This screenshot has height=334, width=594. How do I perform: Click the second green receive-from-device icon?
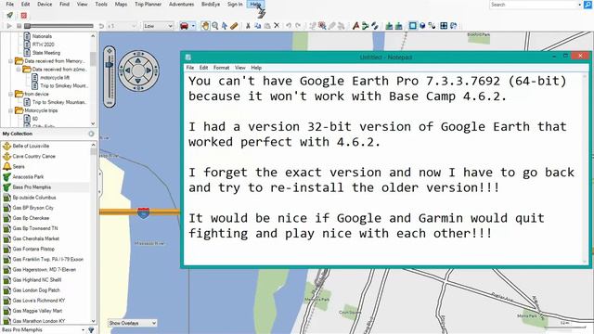[x=398, y=26]
